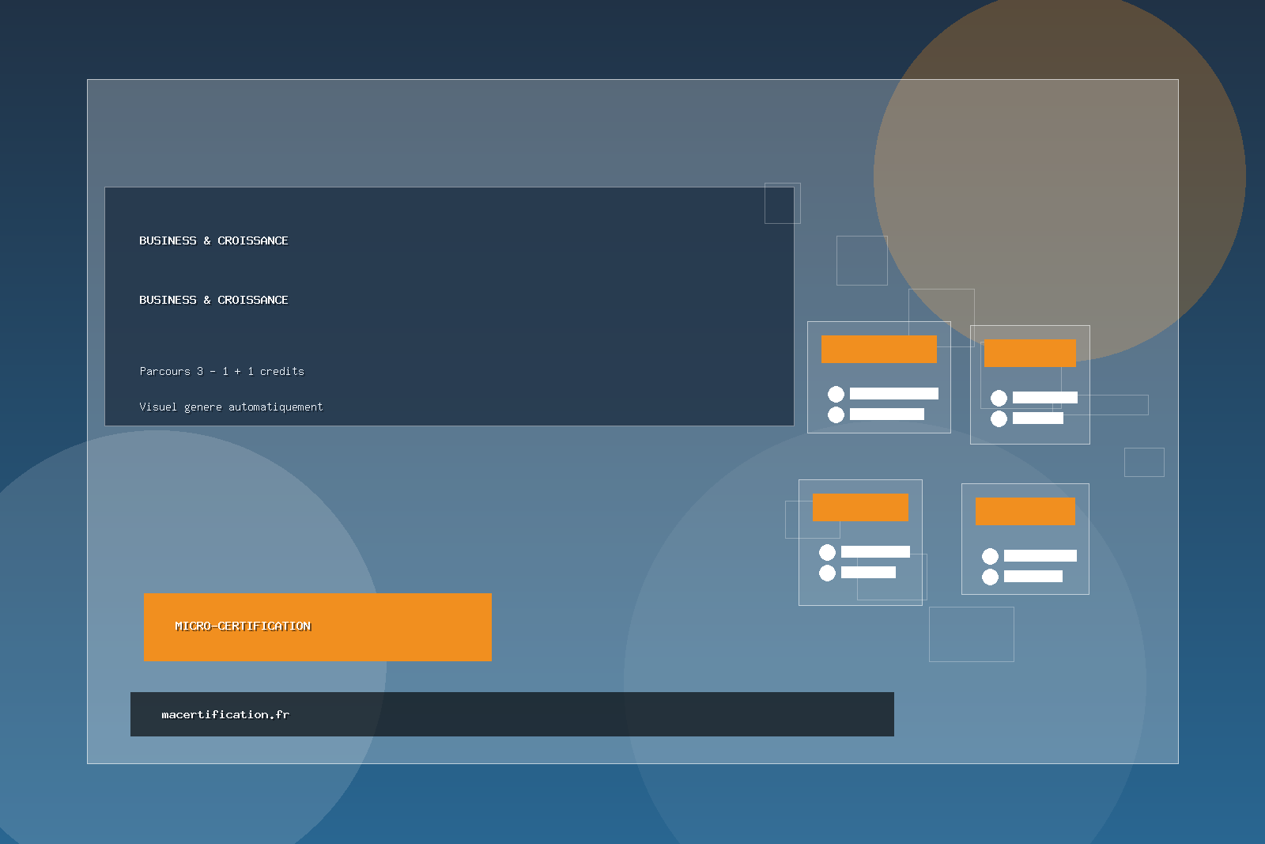The width and height of the screenshot is (1265, 844).
Task: Select the first BUSINESS & CROISSANCE heading
Action: [213, 240]
